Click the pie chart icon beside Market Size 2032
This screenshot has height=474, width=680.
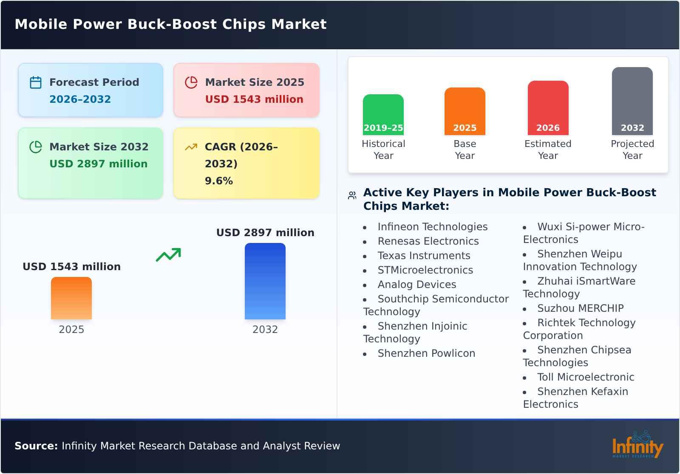(35, 147)
